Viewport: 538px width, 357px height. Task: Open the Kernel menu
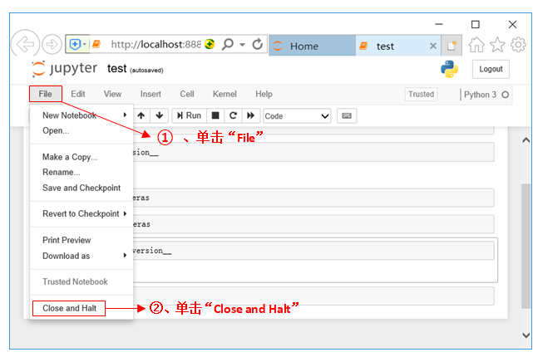click(225, 94)
